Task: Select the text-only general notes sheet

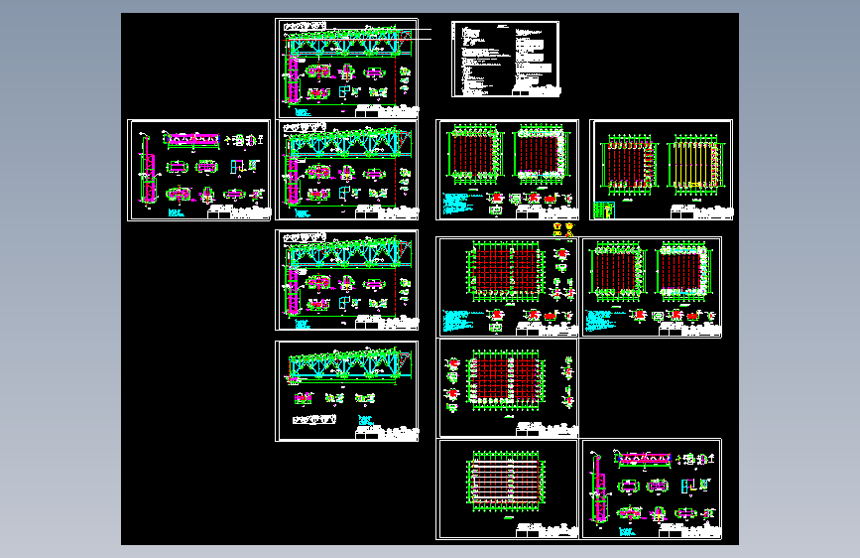Action: [x=505, y=59]
